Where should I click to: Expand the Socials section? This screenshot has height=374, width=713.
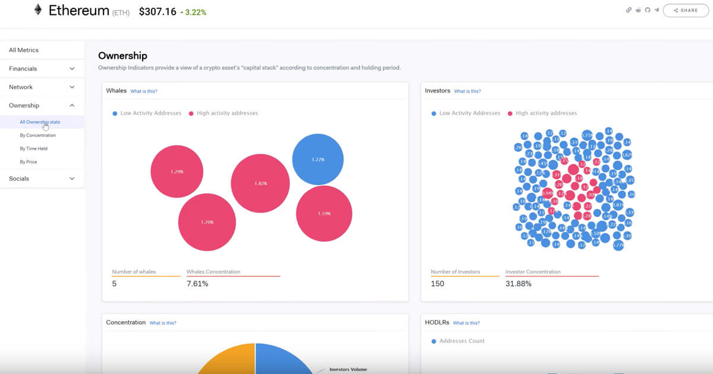42,178
